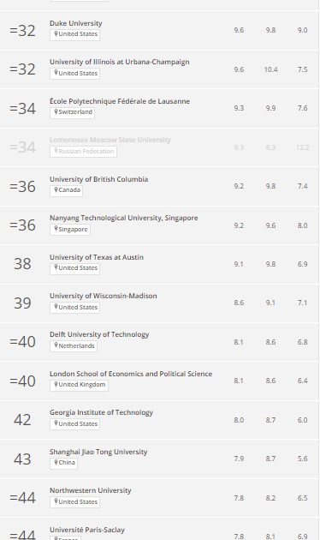Open the University of British Columbia link
This screenshot has height=540, width=320.
[98, 179]
